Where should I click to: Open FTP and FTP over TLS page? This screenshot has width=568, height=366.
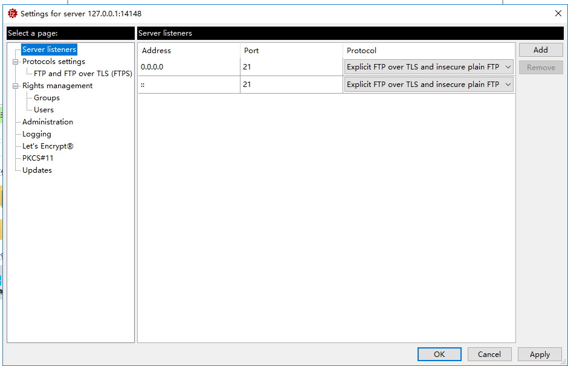point(83,74)
